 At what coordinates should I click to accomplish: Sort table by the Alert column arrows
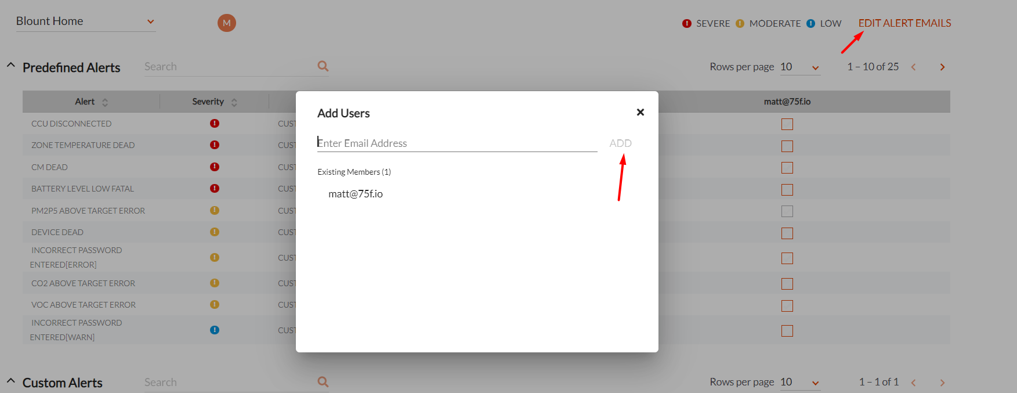[x=105, y=102]
